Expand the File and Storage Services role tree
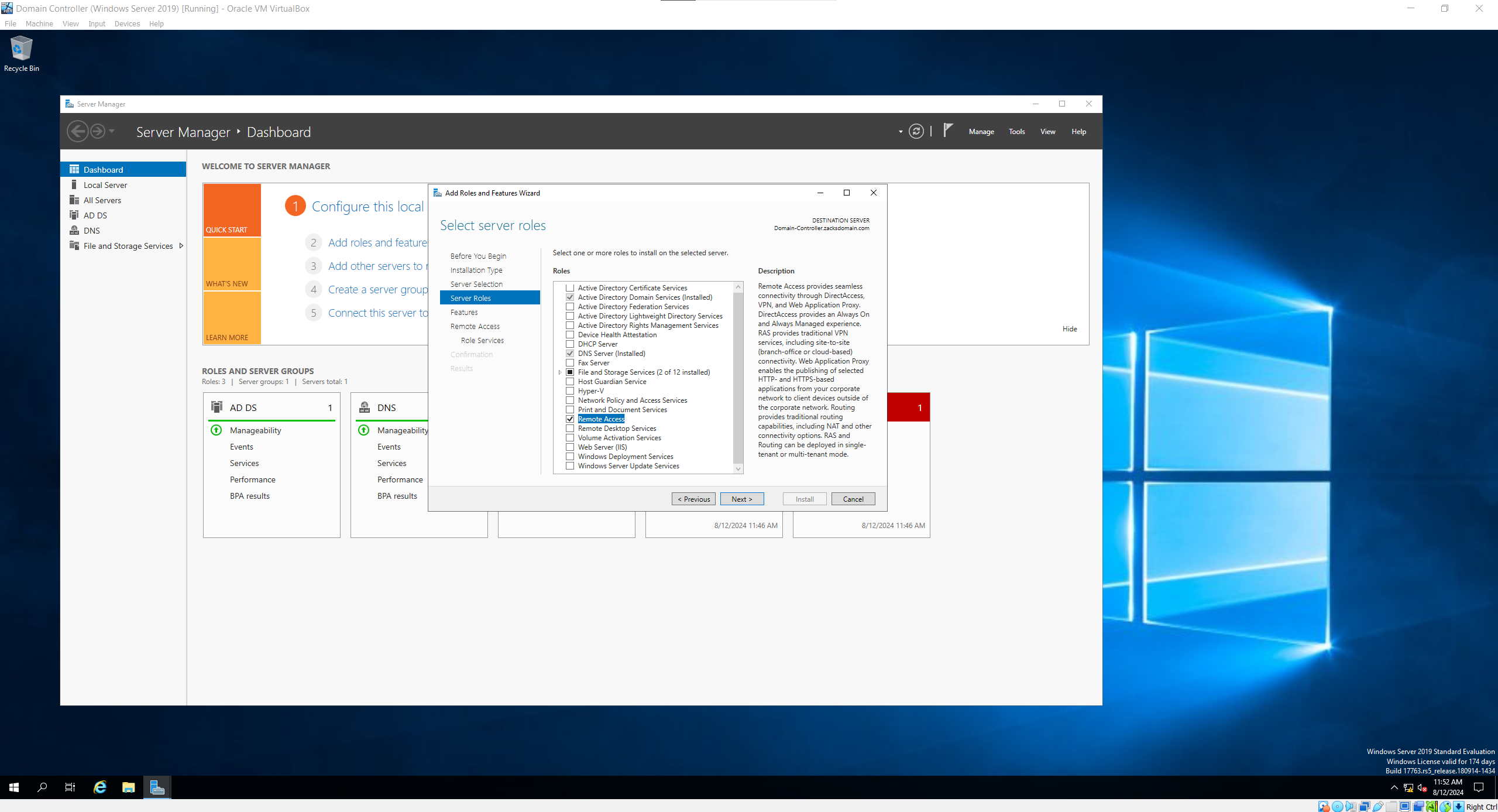This screenshot has height=812, width=1498. tap(560, 372)
